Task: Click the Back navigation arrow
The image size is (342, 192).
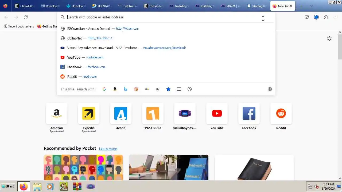Action: click(x=6, y=17)
